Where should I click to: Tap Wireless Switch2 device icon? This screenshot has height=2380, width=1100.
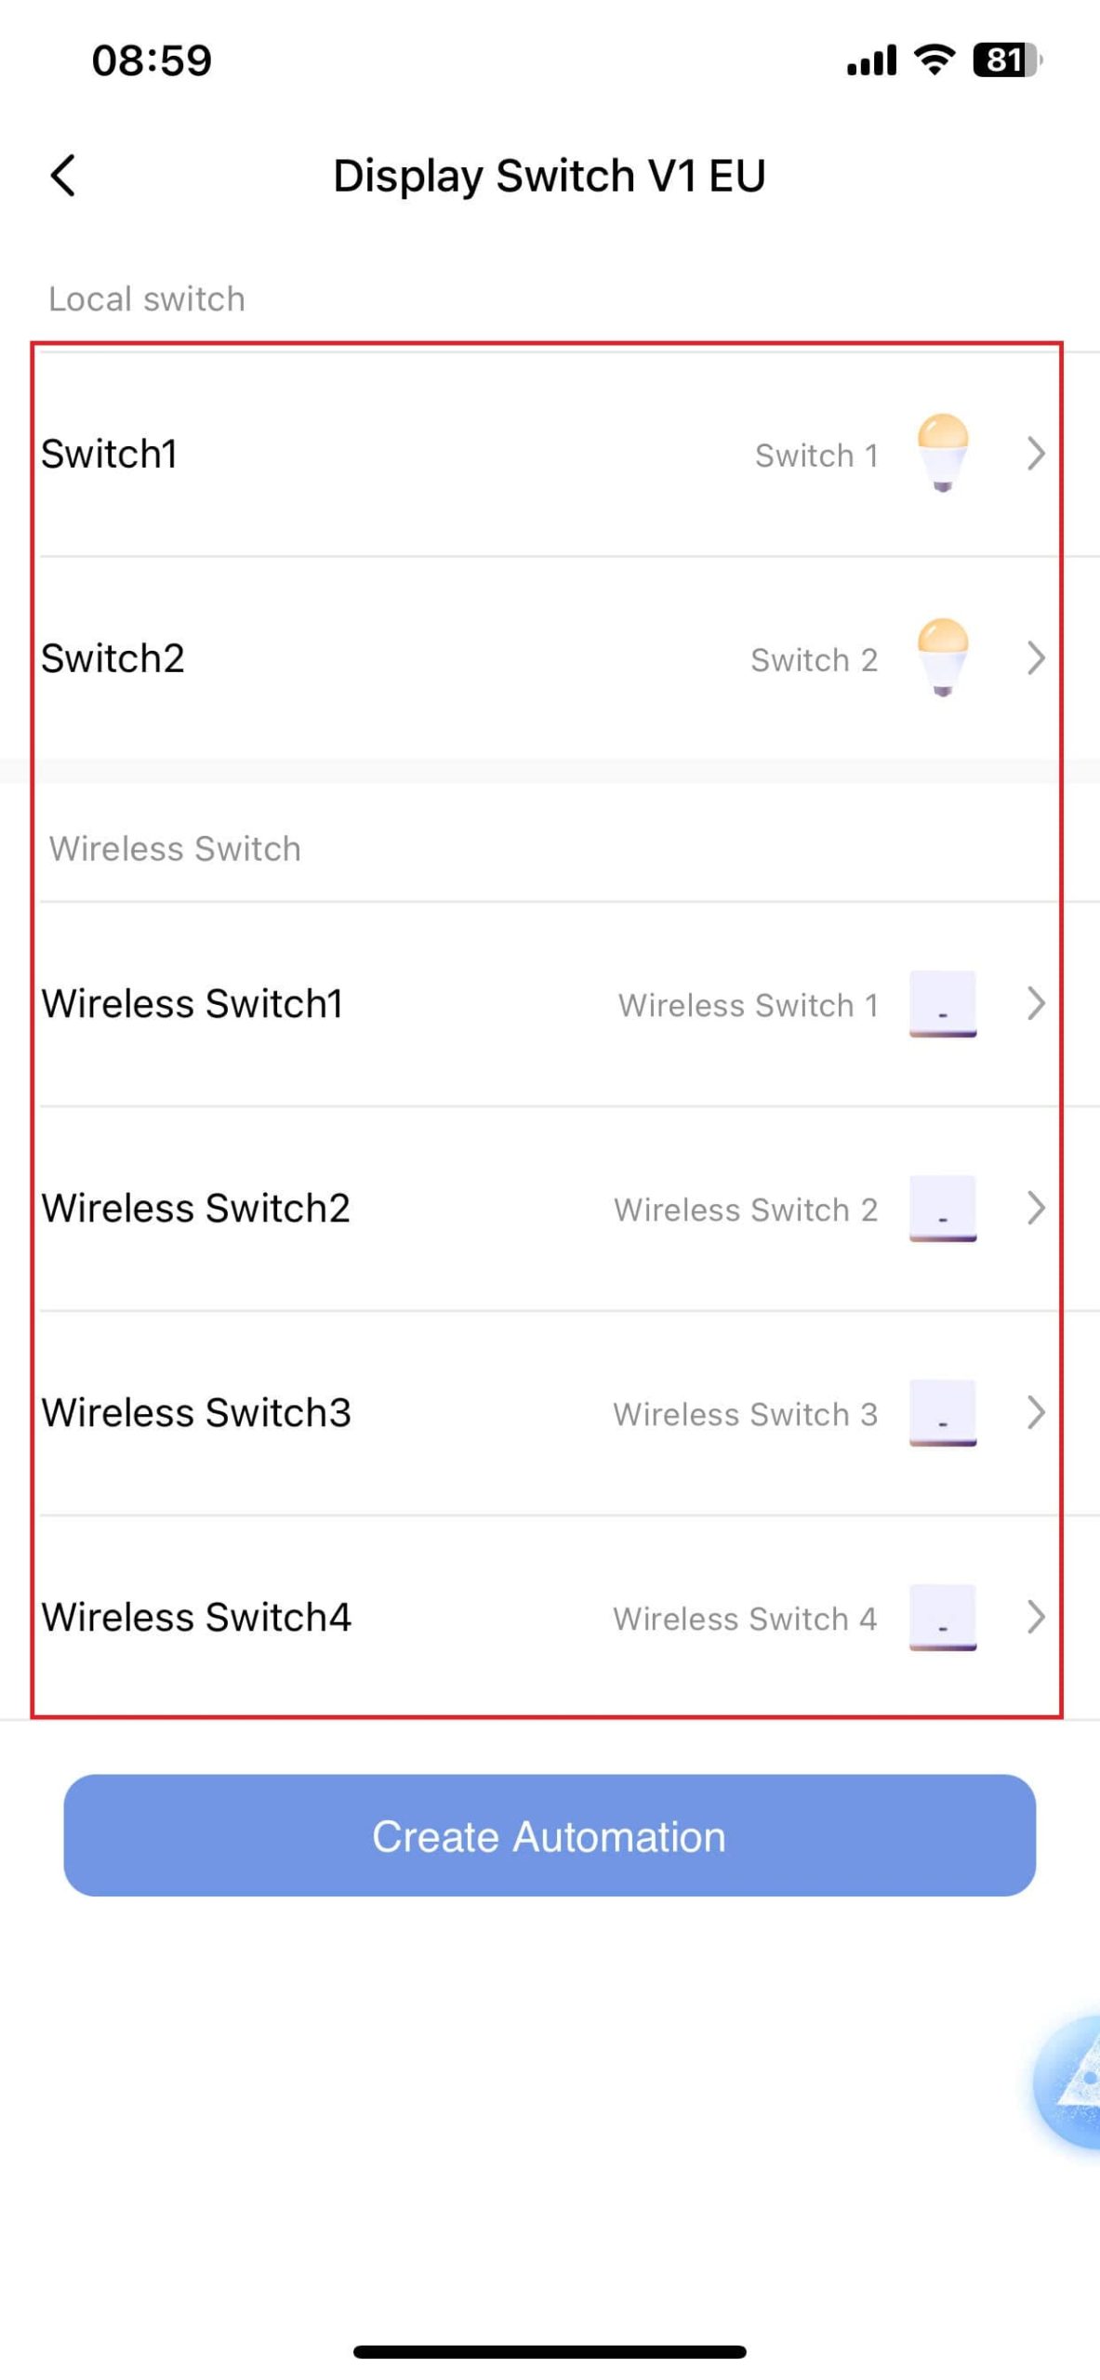pos(942,1208)
